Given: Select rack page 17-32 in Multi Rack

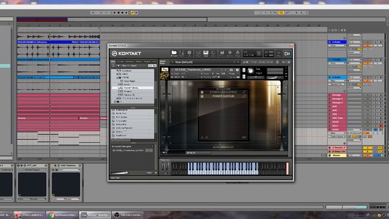Looking at the screenshot, I should tap(262, 62).
